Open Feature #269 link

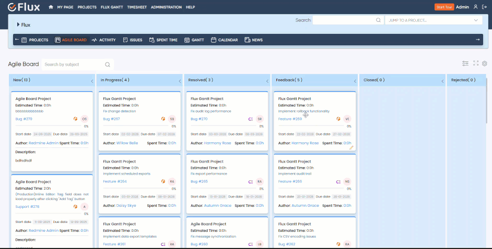coord(290,119)
